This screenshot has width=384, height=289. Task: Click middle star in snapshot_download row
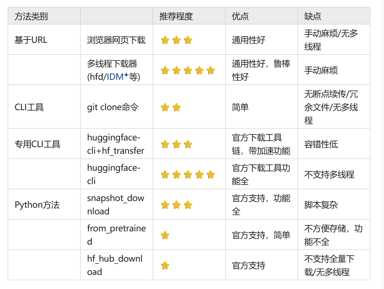(177, 205)
